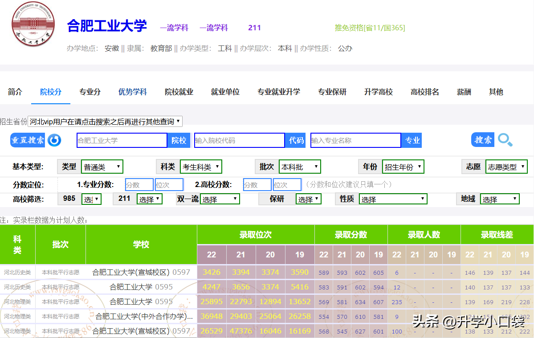Screen dimensions: 534x338
Task: Focus the 输入院校代码 input field
Action: coord(240,140)
